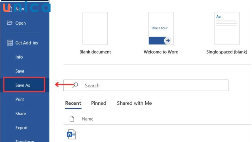
Task: Choose Save from the Backstage menu
Action: [20, 71]
